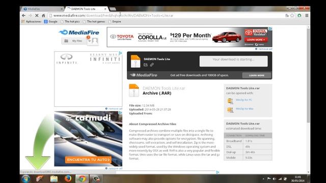Screen dimensions: 326x183
Task: Click the Infiniti advertisement
Action: pos(88,79)
